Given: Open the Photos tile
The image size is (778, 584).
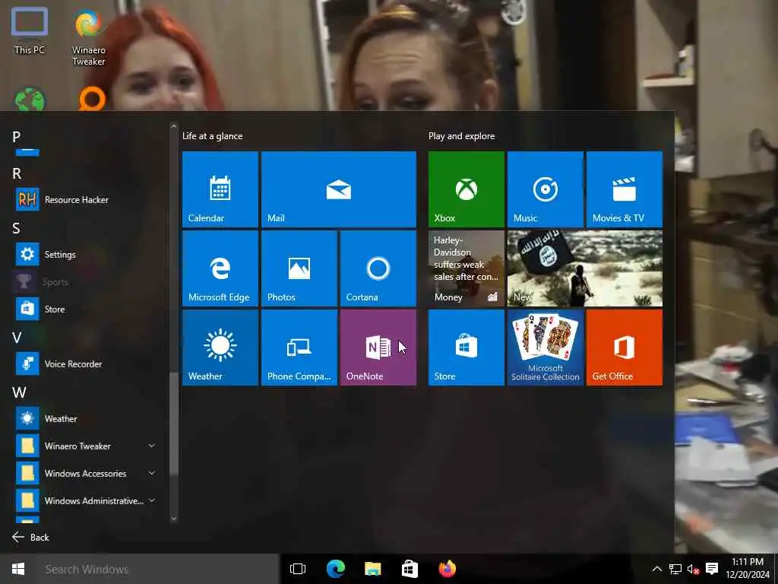Looking at the screenshot, I should (299, 268).
